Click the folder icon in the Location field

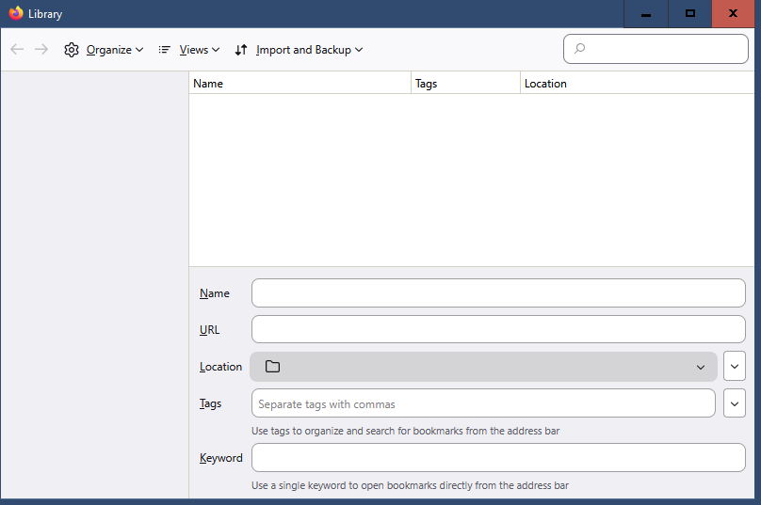pos(273,367)
